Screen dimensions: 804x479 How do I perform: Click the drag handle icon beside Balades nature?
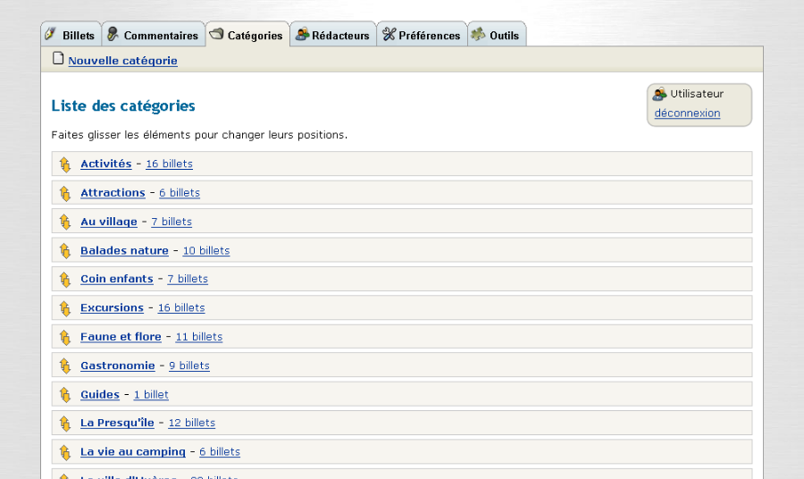64,251
